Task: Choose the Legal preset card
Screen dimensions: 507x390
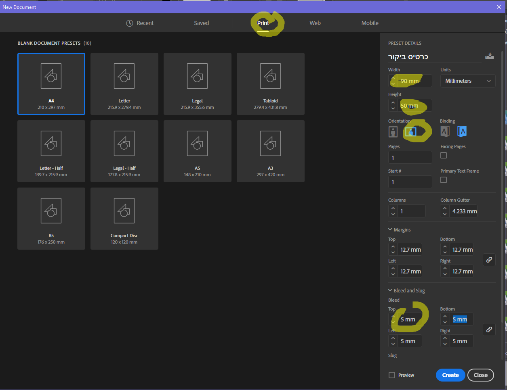Action: (198, 84)
